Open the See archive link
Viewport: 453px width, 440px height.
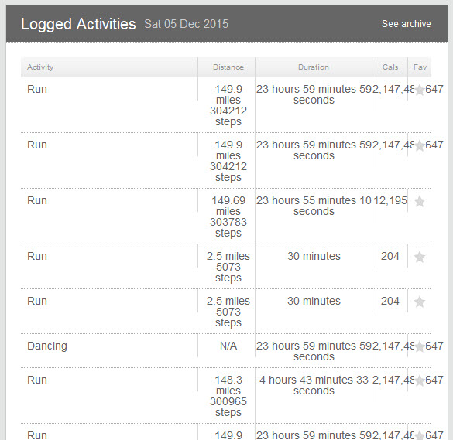(x=407, y=24)
